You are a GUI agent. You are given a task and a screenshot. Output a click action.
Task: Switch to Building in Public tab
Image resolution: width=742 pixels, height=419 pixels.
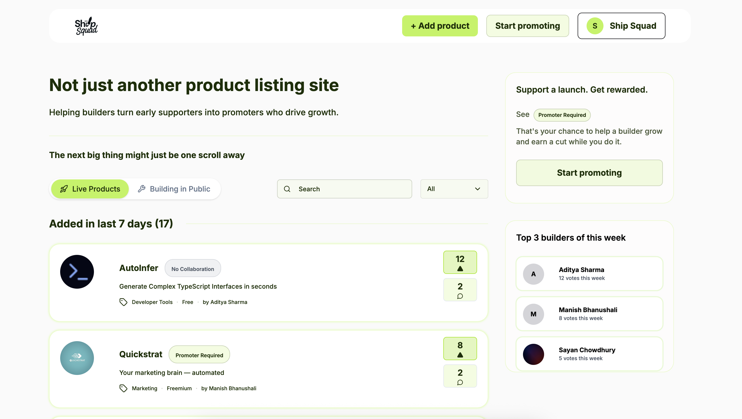tap(174, 189)
